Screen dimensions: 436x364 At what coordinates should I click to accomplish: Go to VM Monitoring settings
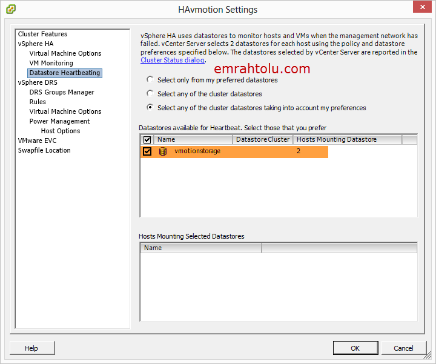(x=51, y=64)
